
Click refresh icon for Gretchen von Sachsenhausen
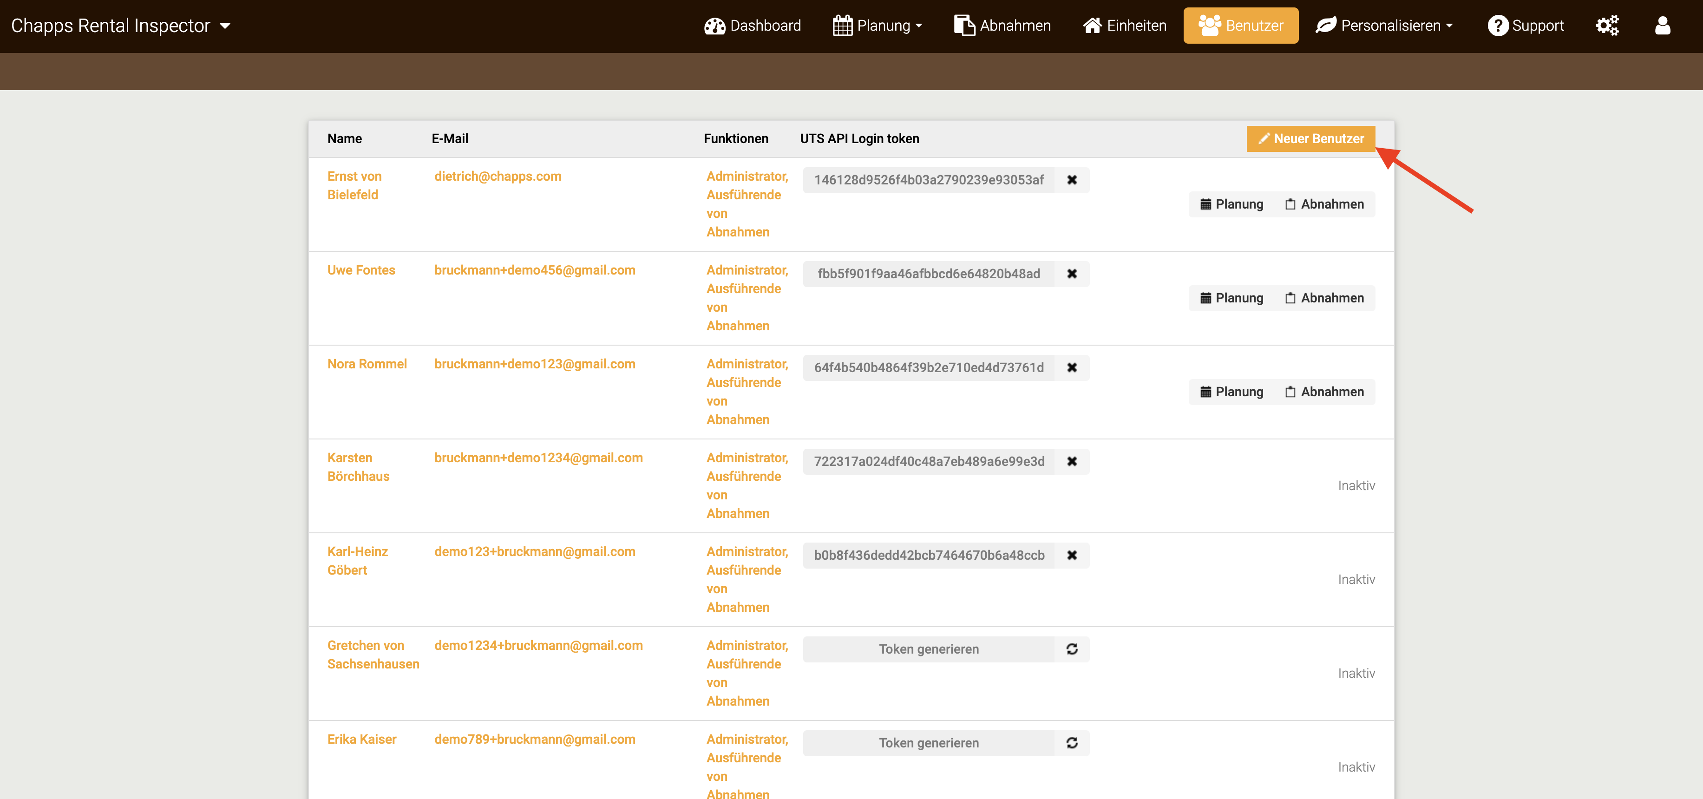point(1072,649)
